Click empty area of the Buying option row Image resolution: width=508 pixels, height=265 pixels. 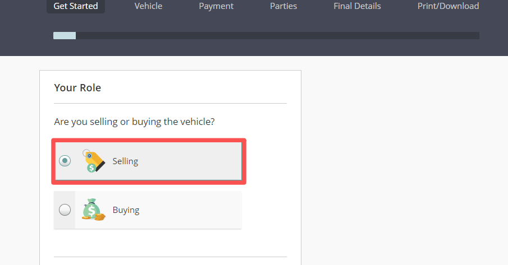[x=191, y=211]
